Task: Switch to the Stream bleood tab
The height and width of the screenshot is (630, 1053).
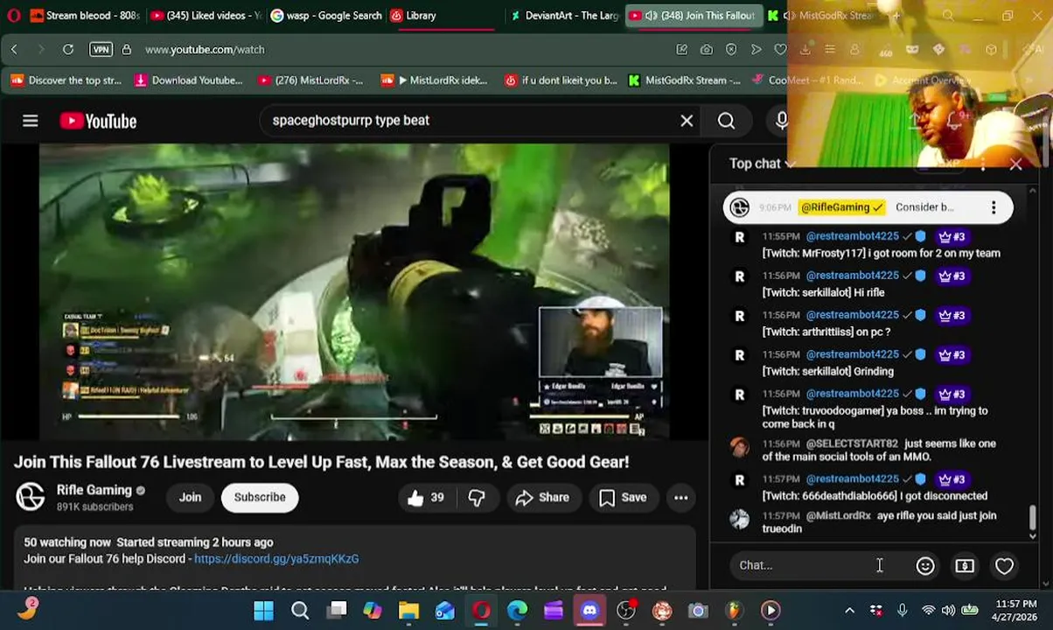Action: click(85, 16)
